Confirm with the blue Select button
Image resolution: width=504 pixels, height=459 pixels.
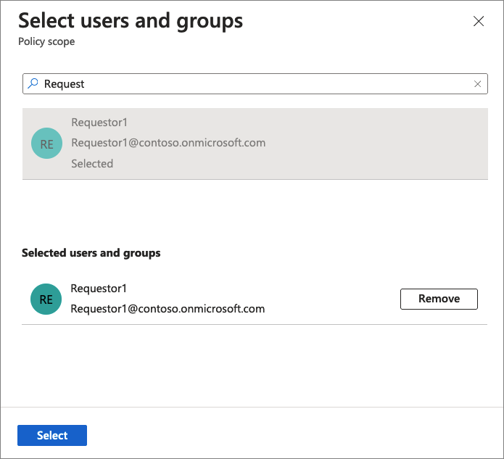tap(52, 435)
